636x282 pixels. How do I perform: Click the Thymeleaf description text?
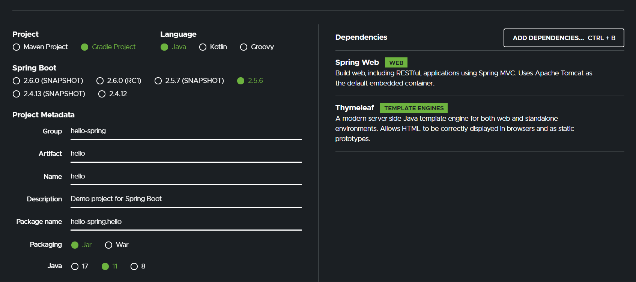click(x=455, y=129)
